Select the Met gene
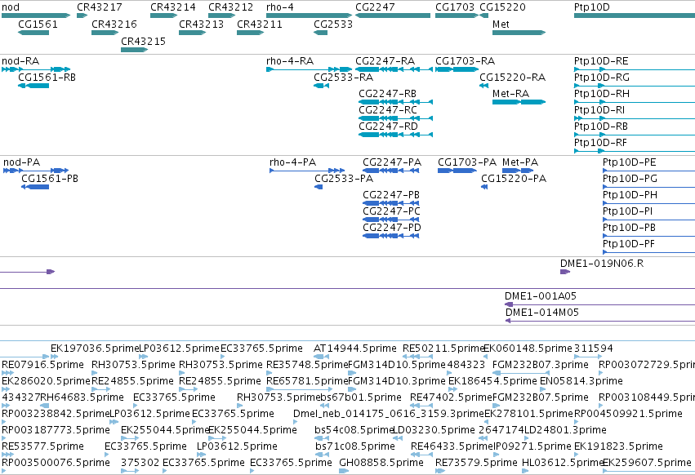Screen dimensions: 695x475 tap(519, 33)
